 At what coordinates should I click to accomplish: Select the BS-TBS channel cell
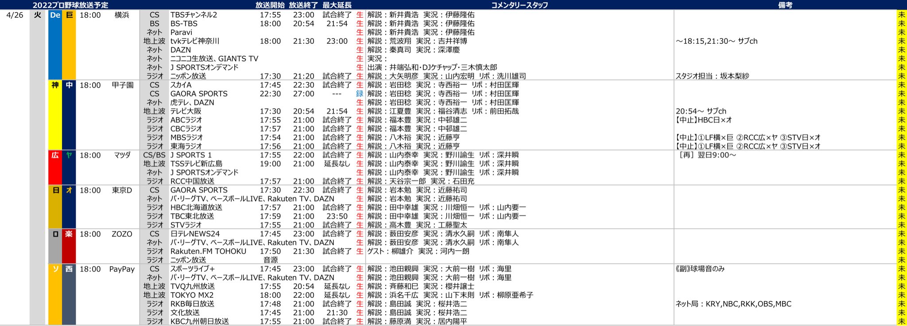[x=184, y=24]
